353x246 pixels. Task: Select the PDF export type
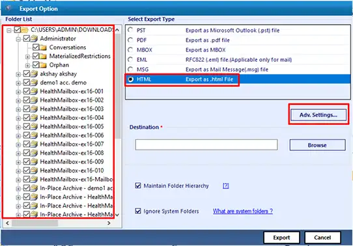(130, 40)
